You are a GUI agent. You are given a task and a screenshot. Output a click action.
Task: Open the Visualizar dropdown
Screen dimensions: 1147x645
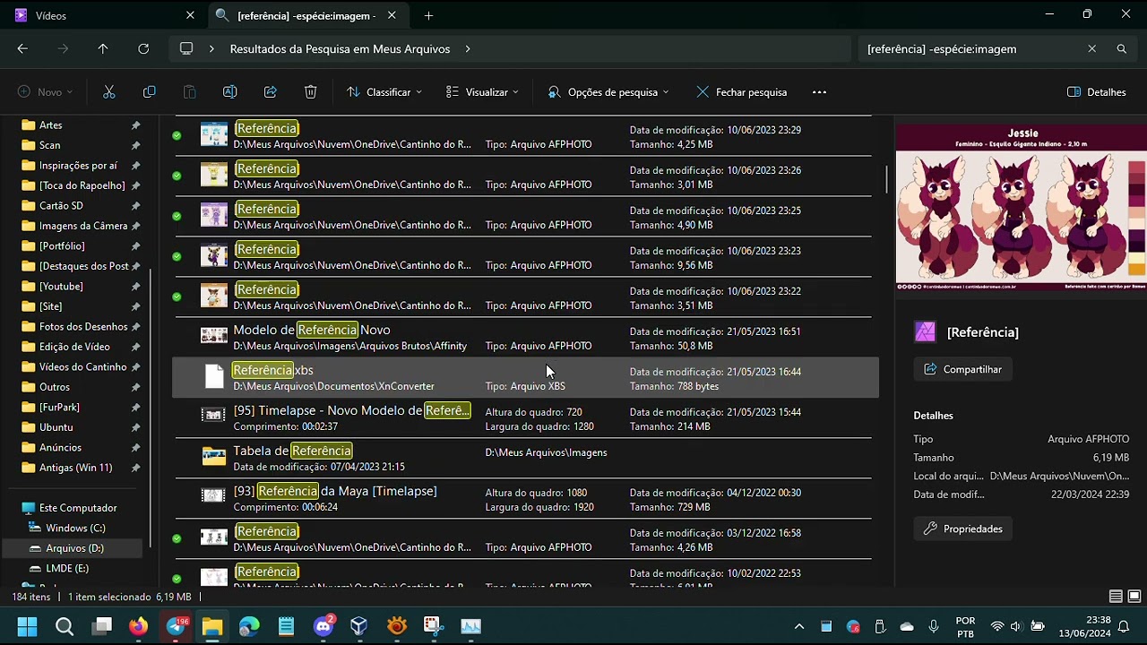click(x=482, y=92)
